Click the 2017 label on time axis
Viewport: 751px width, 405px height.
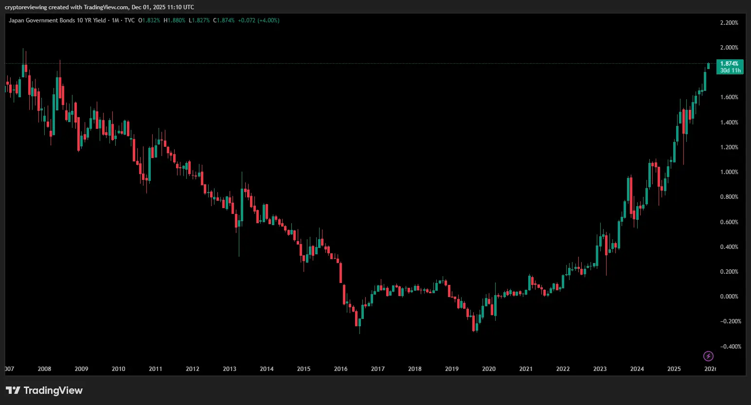(x=378, y=369)
